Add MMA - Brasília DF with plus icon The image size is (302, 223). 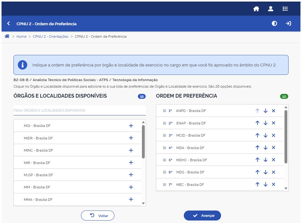[131, 199]
